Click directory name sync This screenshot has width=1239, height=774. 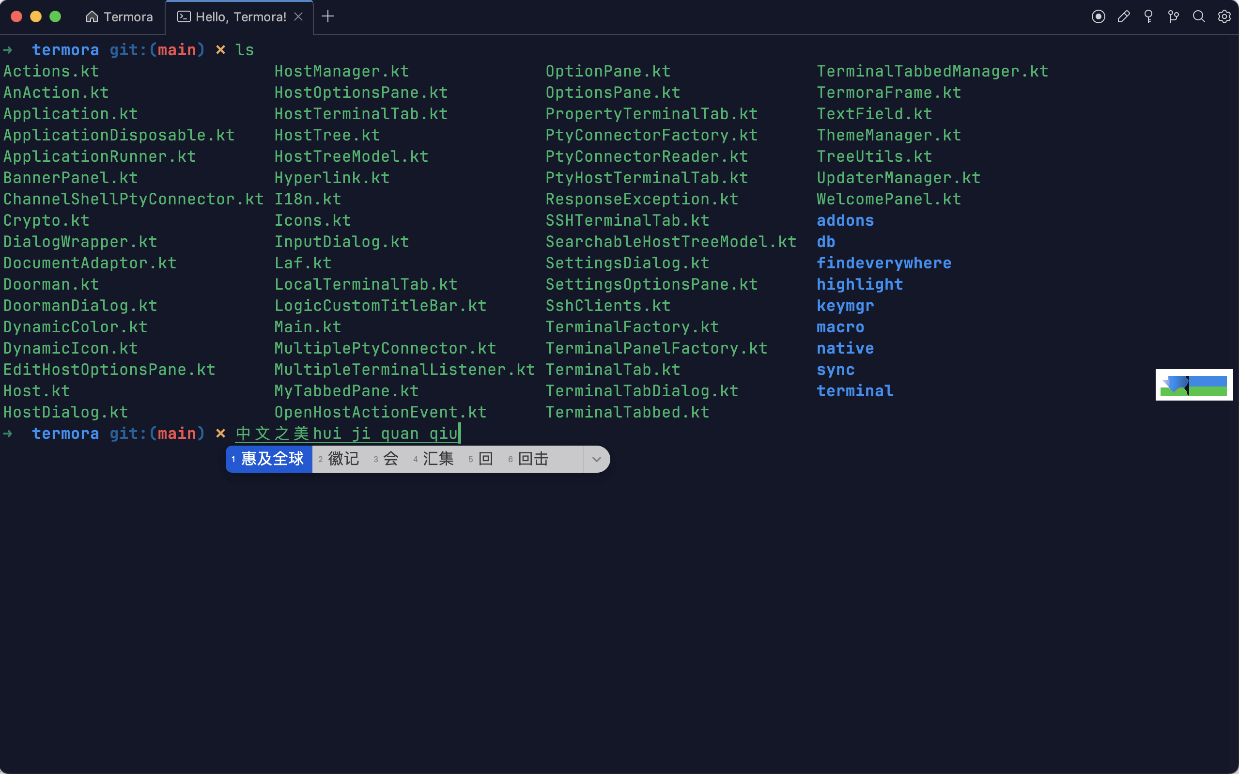836,370
